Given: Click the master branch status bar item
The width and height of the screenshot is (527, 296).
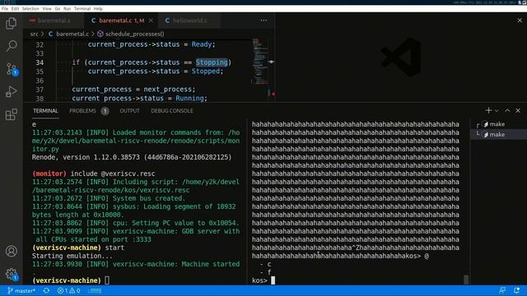Looking at the screenshot, I should coord(21,290).
